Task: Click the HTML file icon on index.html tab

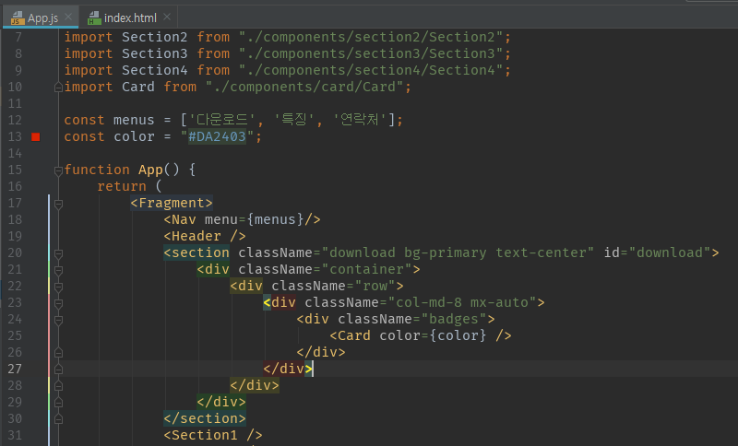Action: pos(94,18)
